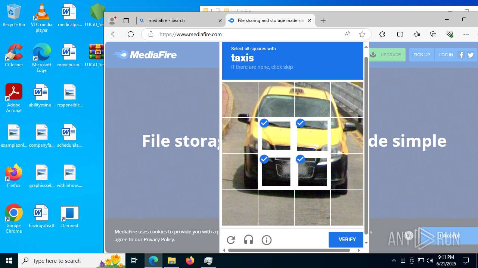This screenshot has width=478, height=268.
Task: Reload the page with the refresh icon
Action: click(131, 34)
